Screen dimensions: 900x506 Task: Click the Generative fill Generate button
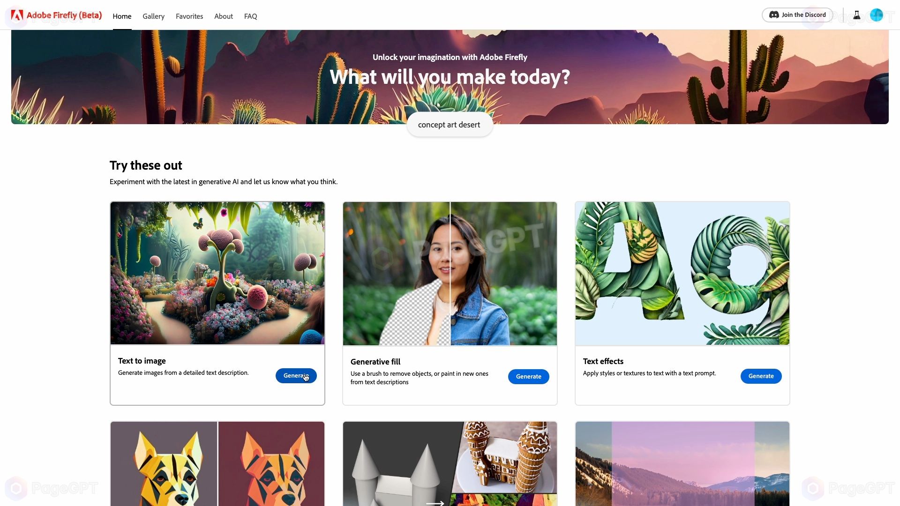click(x=528, y=376)
